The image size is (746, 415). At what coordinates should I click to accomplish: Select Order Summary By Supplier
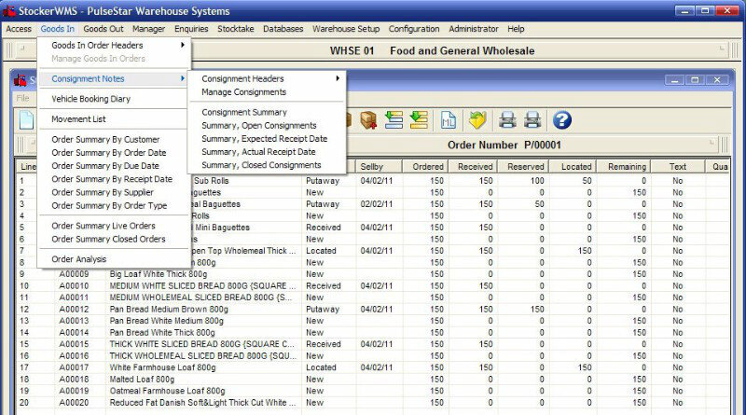point(101,192)
